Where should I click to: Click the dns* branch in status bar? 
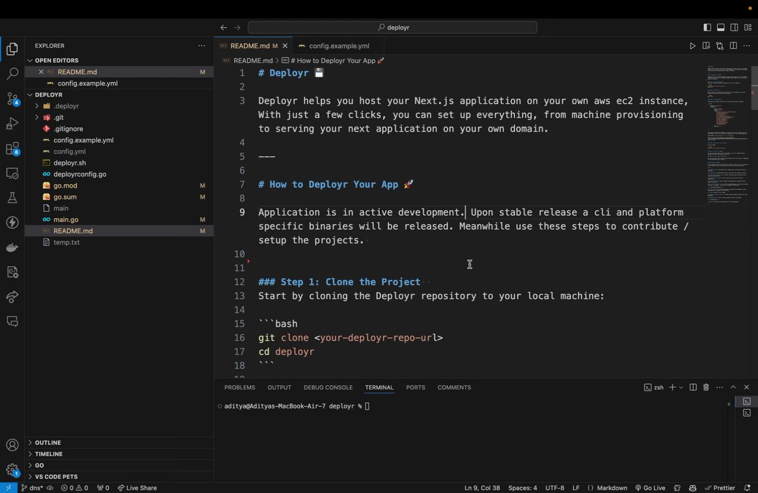point(33,488)
